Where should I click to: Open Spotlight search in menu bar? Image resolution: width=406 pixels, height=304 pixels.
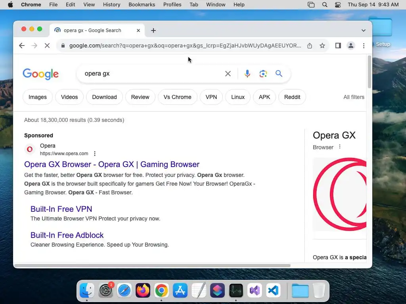point(325,5)
